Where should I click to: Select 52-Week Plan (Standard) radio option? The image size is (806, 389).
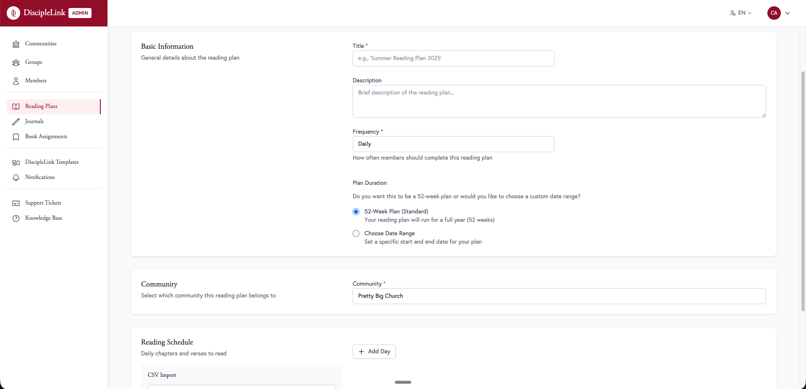click(x=356, y=212)
